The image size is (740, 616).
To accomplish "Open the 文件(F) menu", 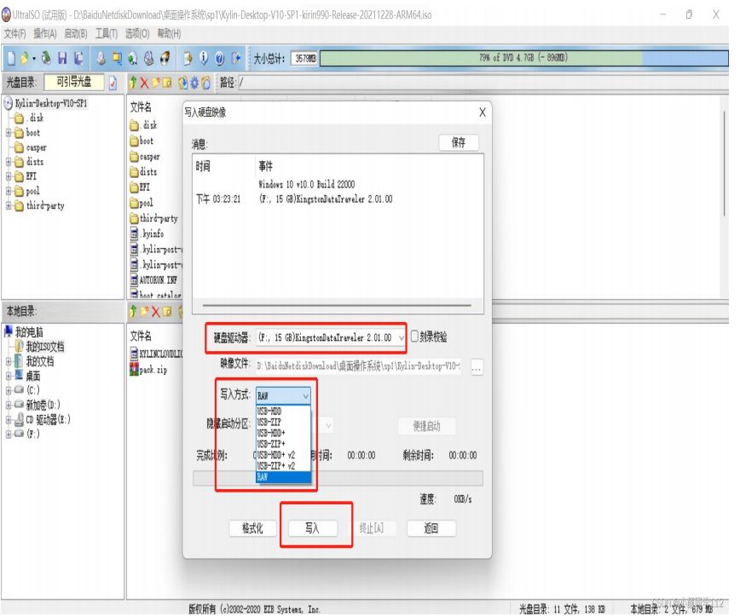I will (x=15, y=33).
